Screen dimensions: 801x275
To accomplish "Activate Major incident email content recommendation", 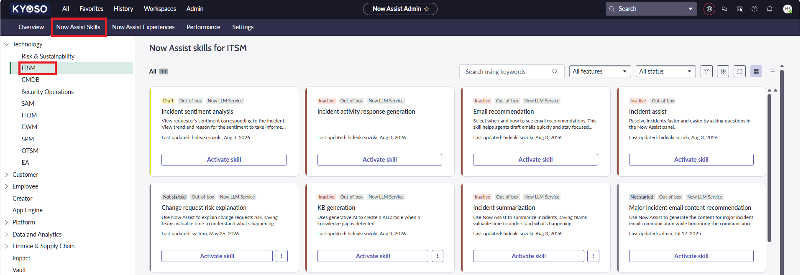I will coord(691,256).
